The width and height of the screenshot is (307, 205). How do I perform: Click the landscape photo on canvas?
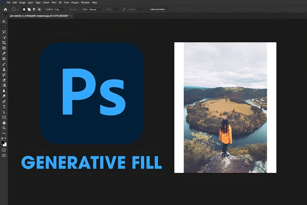[225, 107]
